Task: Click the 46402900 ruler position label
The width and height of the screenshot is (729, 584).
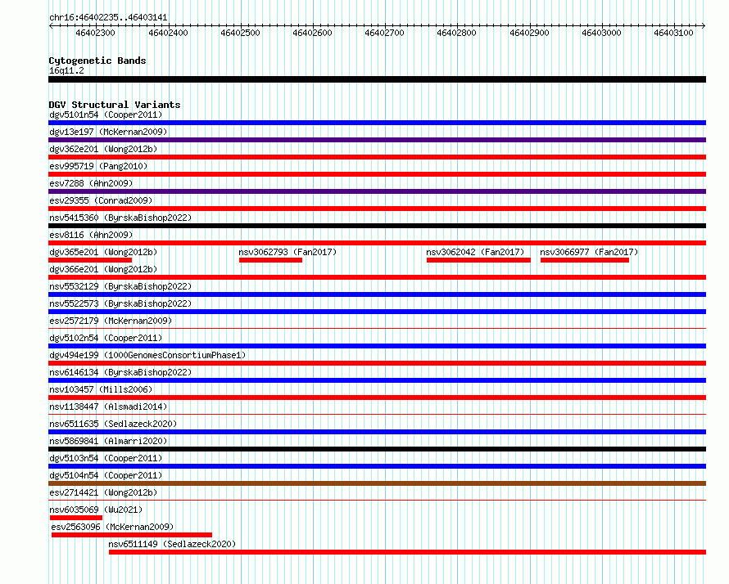Action: pyautogui.click(x=529, y=33)
